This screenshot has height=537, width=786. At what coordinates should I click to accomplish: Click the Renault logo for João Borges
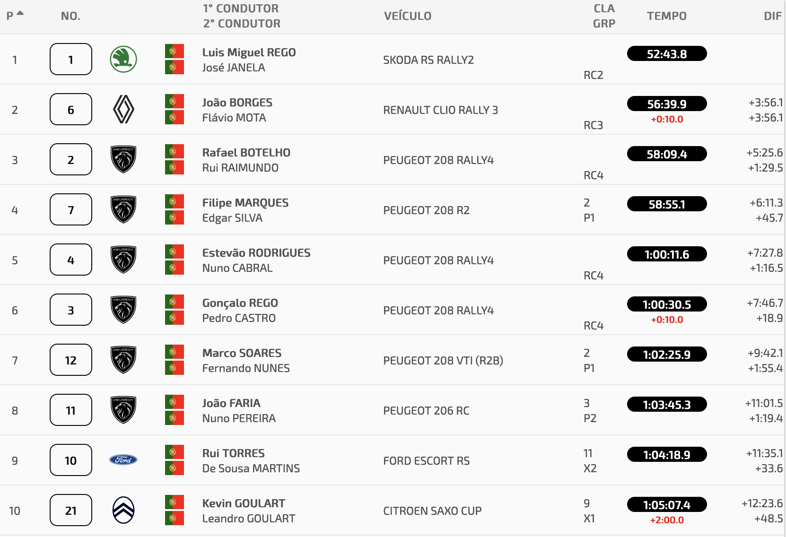(x=123, y=110)
